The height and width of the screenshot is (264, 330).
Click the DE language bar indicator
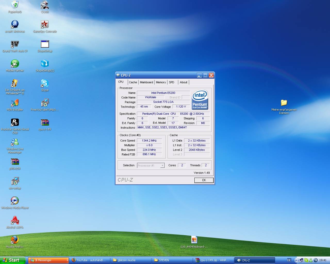coord(289,260)
